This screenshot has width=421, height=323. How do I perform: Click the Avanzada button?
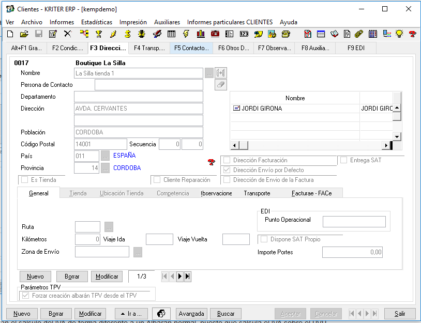[191, 313]
